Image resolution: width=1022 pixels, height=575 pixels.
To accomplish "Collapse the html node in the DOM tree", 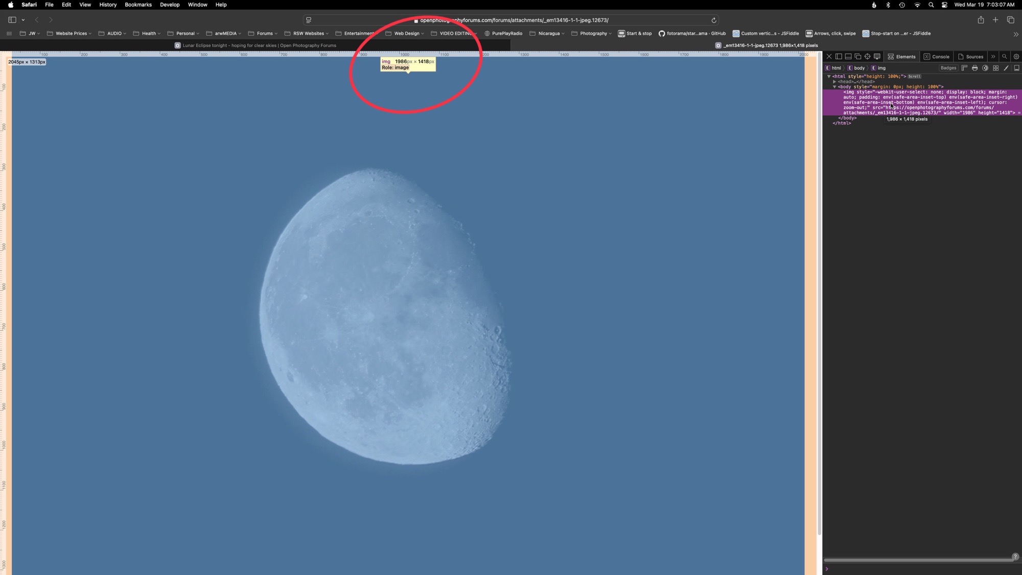I will point(829,76).
